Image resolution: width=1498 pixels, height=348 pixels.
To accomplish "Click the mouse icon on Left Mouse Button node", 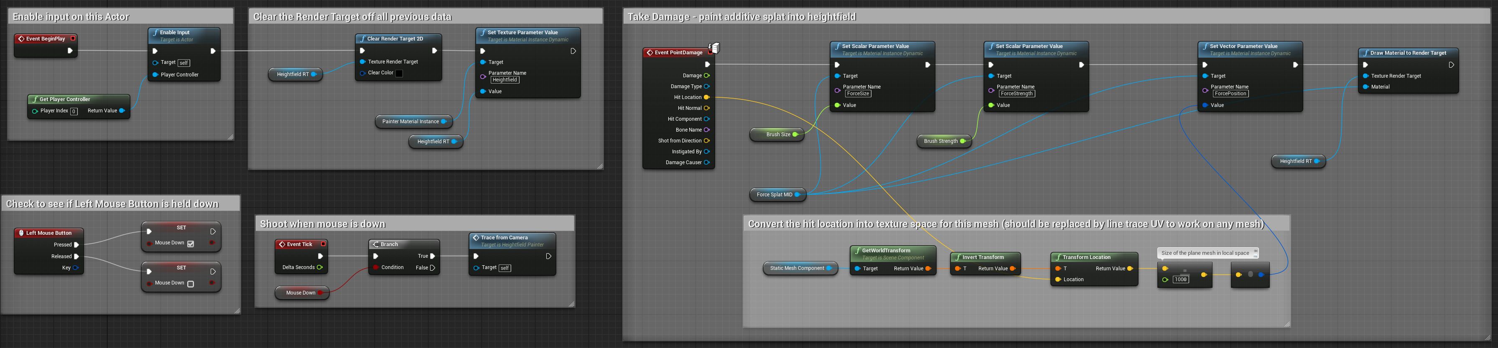I will click(x=21, y=233).
